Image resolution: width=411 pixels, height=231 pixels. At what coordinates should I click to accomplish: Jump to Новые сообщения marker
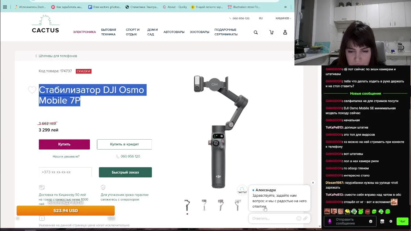[365, 93]
